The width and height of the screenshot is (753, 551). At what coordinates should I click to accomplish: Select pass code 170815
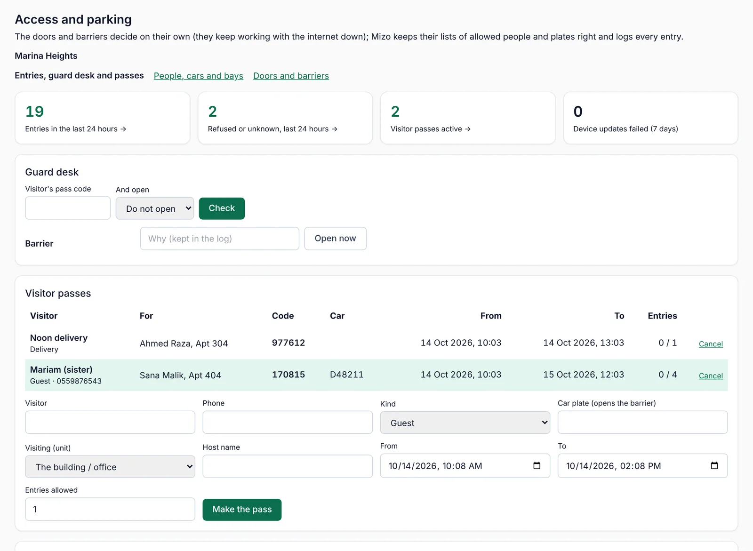[288, 375]
